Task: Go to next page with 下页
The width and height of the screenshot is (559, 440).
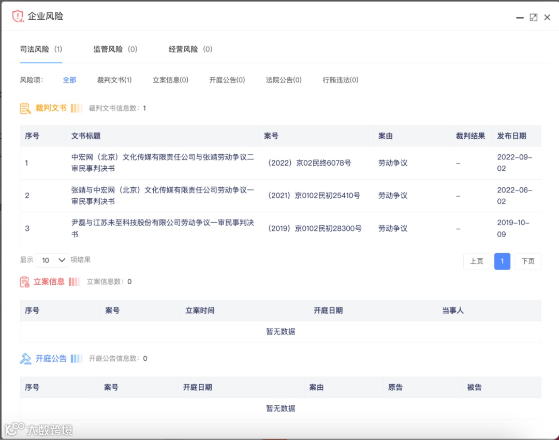Action: point(528,261)
